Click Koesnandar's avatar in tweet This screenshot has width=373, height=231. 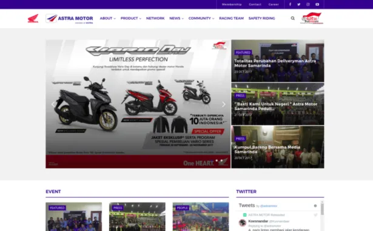243,223
